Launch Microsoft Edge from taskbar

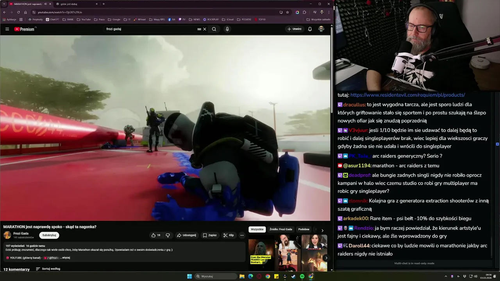tap(250, 276)
